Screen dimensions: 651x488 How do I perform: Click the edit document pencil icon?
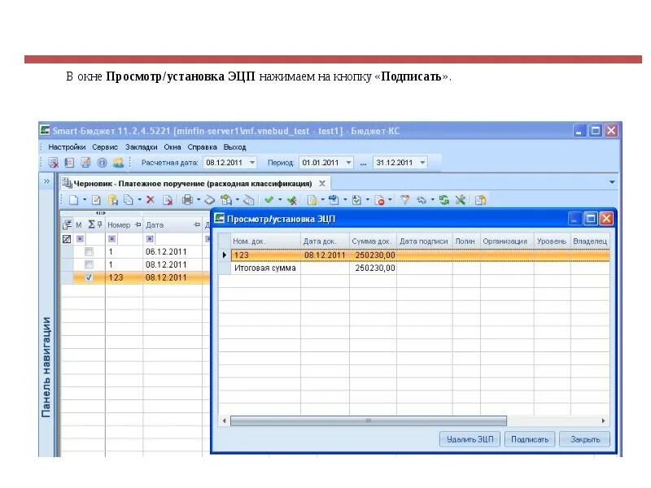click(96, 200)
